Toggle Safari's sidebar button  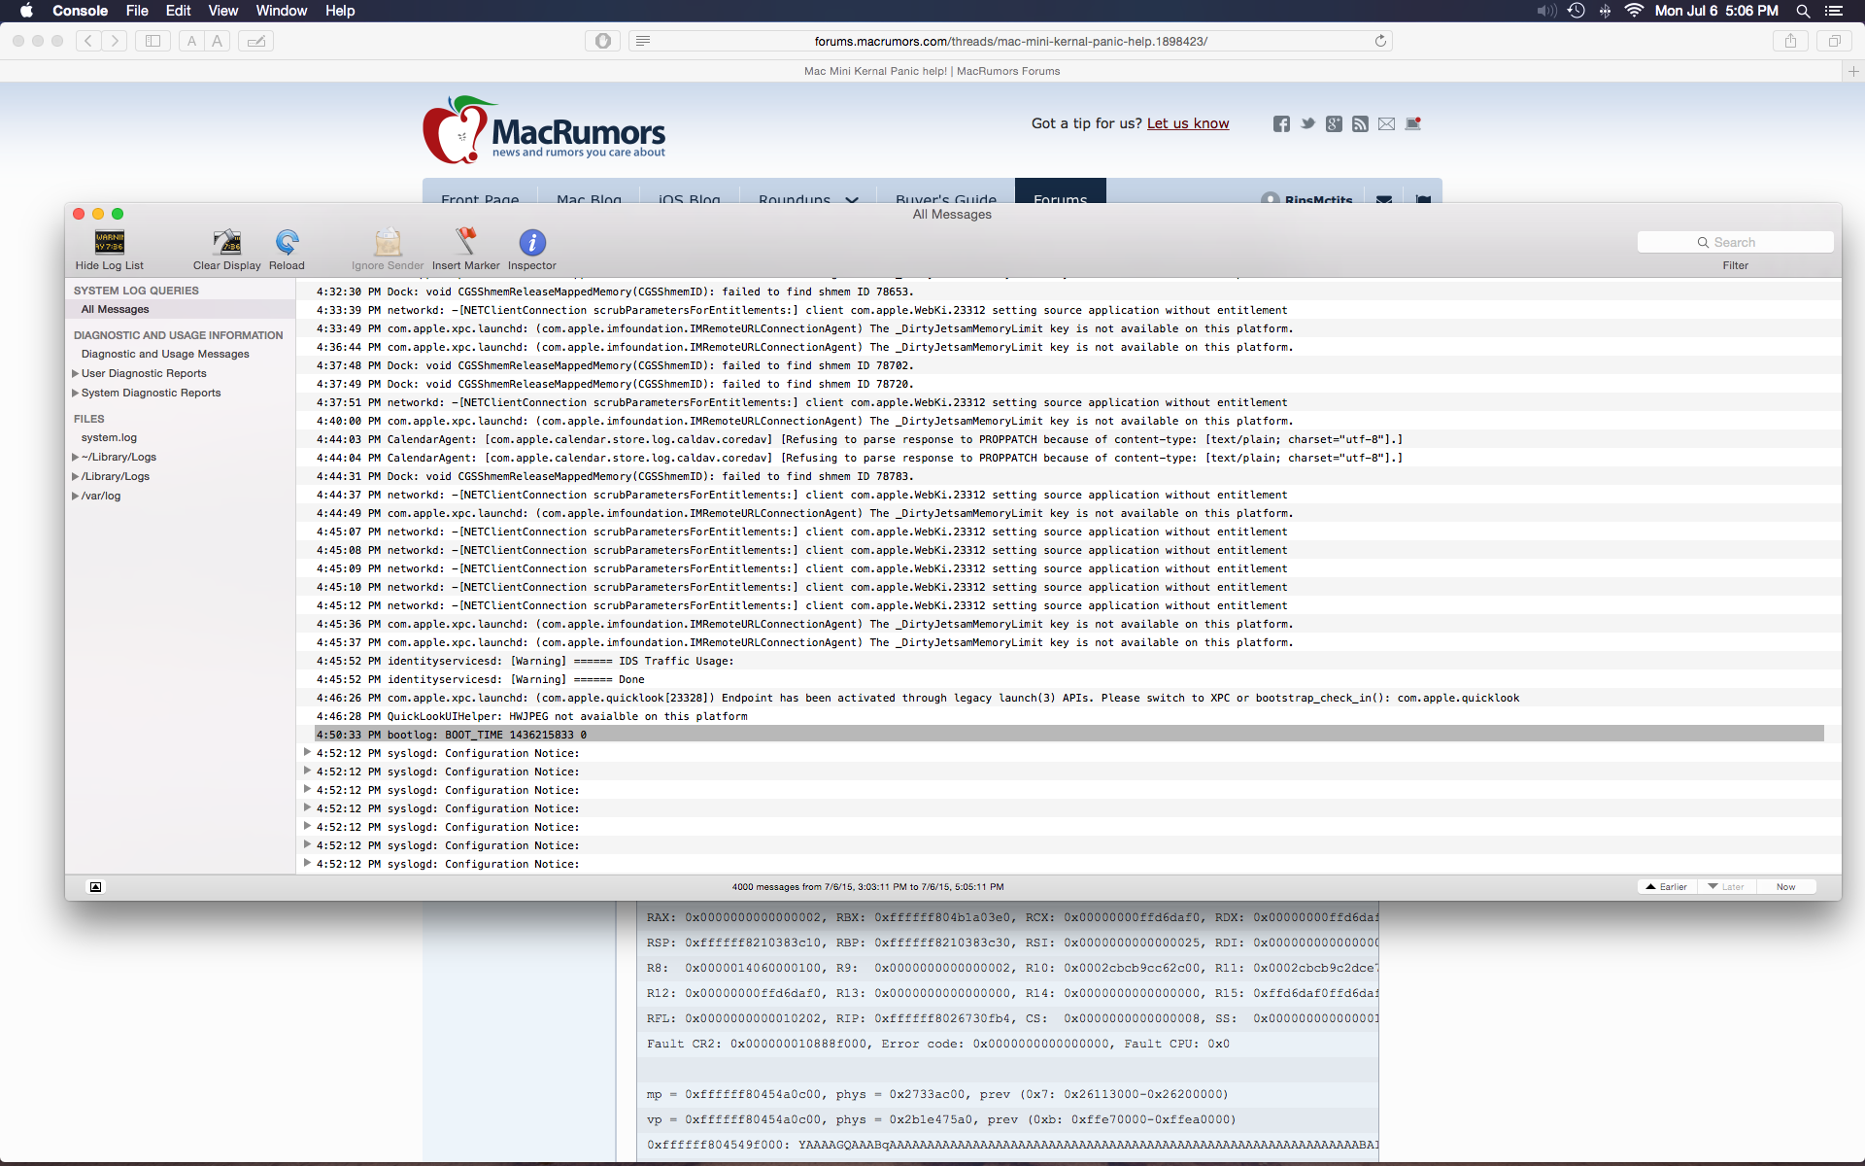153,41
